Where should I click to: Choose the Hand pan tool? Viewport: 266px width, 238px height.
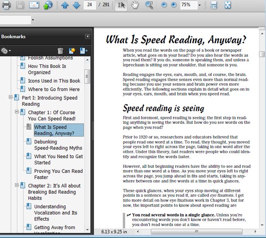tap(135, 5)
